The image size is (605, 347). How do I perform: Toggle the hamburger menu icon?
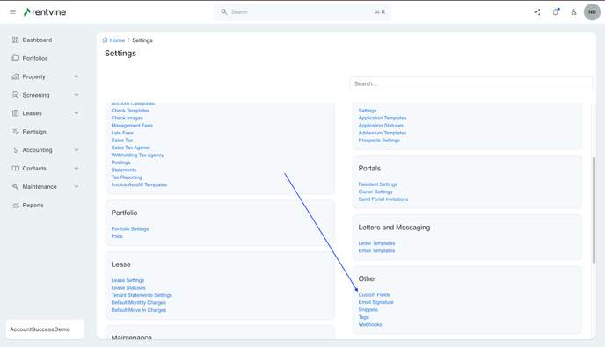point(12,12)
